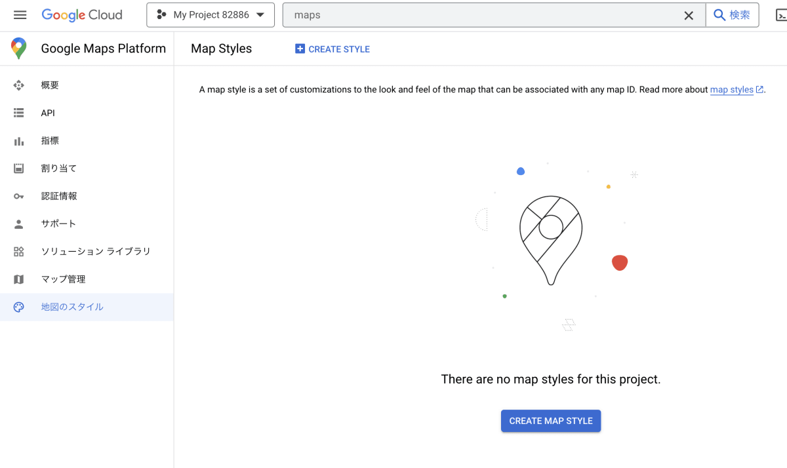Click the 'There are no map styles' message
Image resolution: width=787 pixels, height=468 pixels.
click(551, 379)
